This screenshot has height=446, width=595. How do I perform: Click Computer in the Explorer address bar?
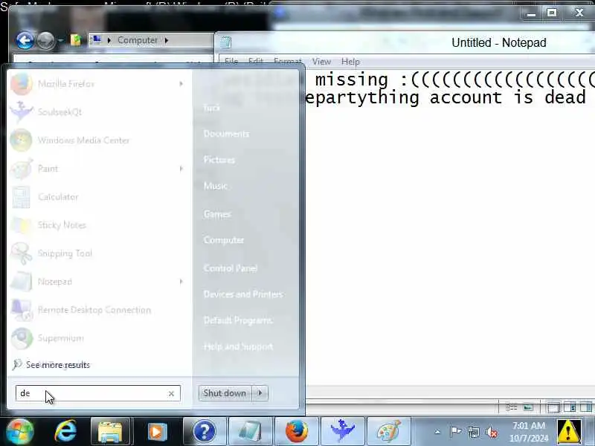point(138,40)
